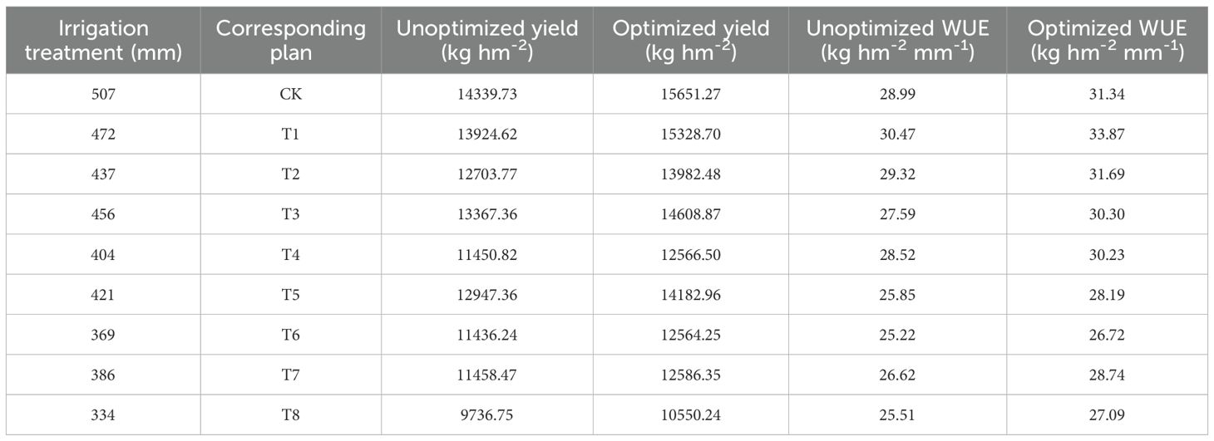The image size is (1214, 441).
Task: Click the CK plan cell
Action: [290, 95]
